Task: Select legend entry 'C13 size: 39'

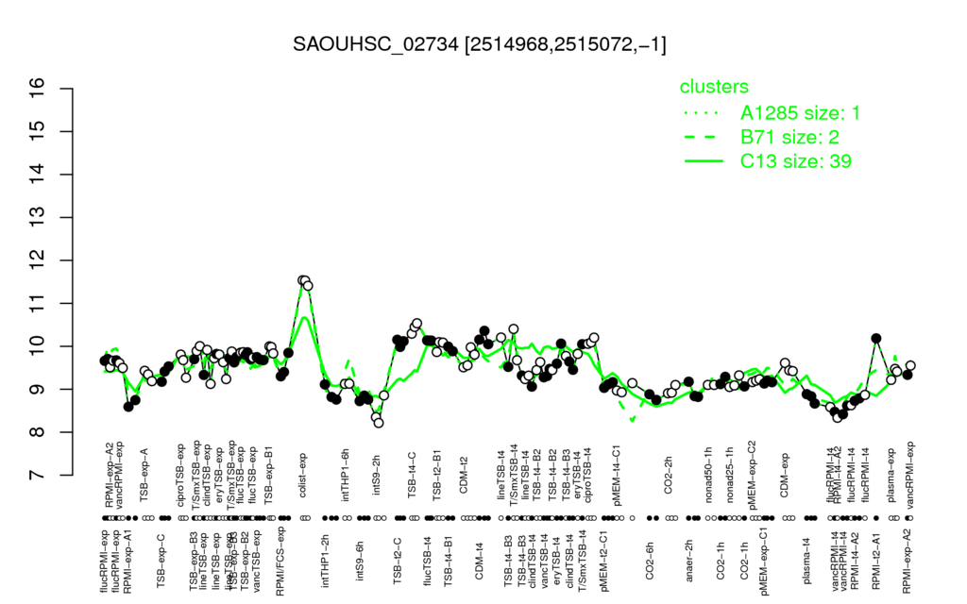Action: click(x=795, y=160)
